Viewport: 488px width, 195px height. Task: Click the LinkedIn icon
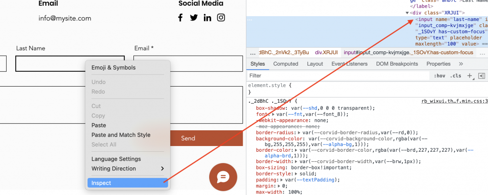pyautogui.click(x=207, y=18)
